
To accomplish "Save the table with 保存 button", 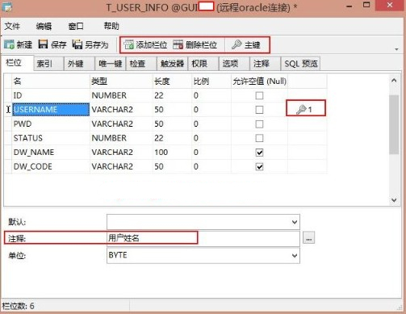I will pyautogui.click(x=52, y=44).
